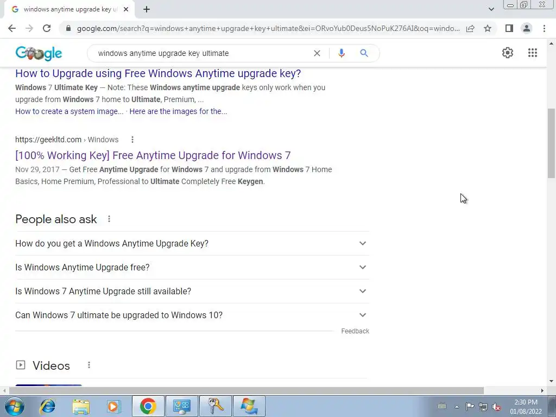This screenshot has width=556, height=417.
Task: Click the Windows Start orb
Action: pyautogui.click(x=14, y=406)
